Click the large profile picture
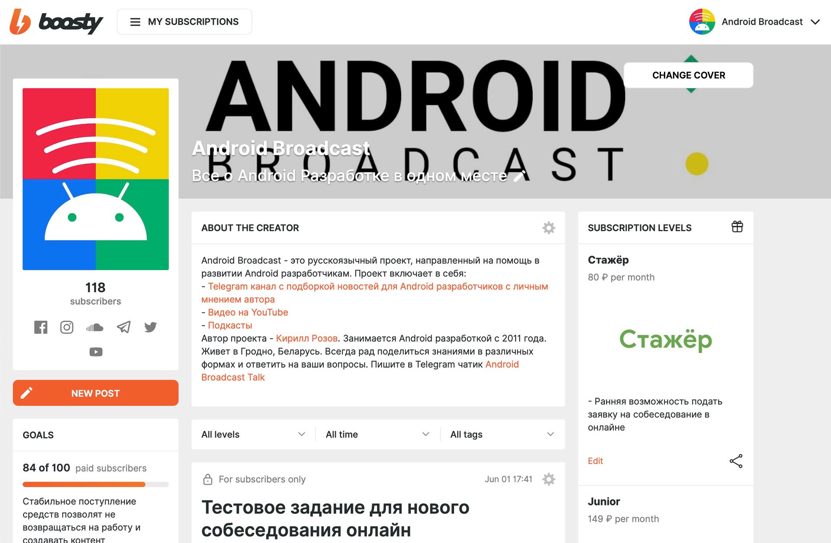This screenshot has height=543, width=831. click(x=96, y=179)
